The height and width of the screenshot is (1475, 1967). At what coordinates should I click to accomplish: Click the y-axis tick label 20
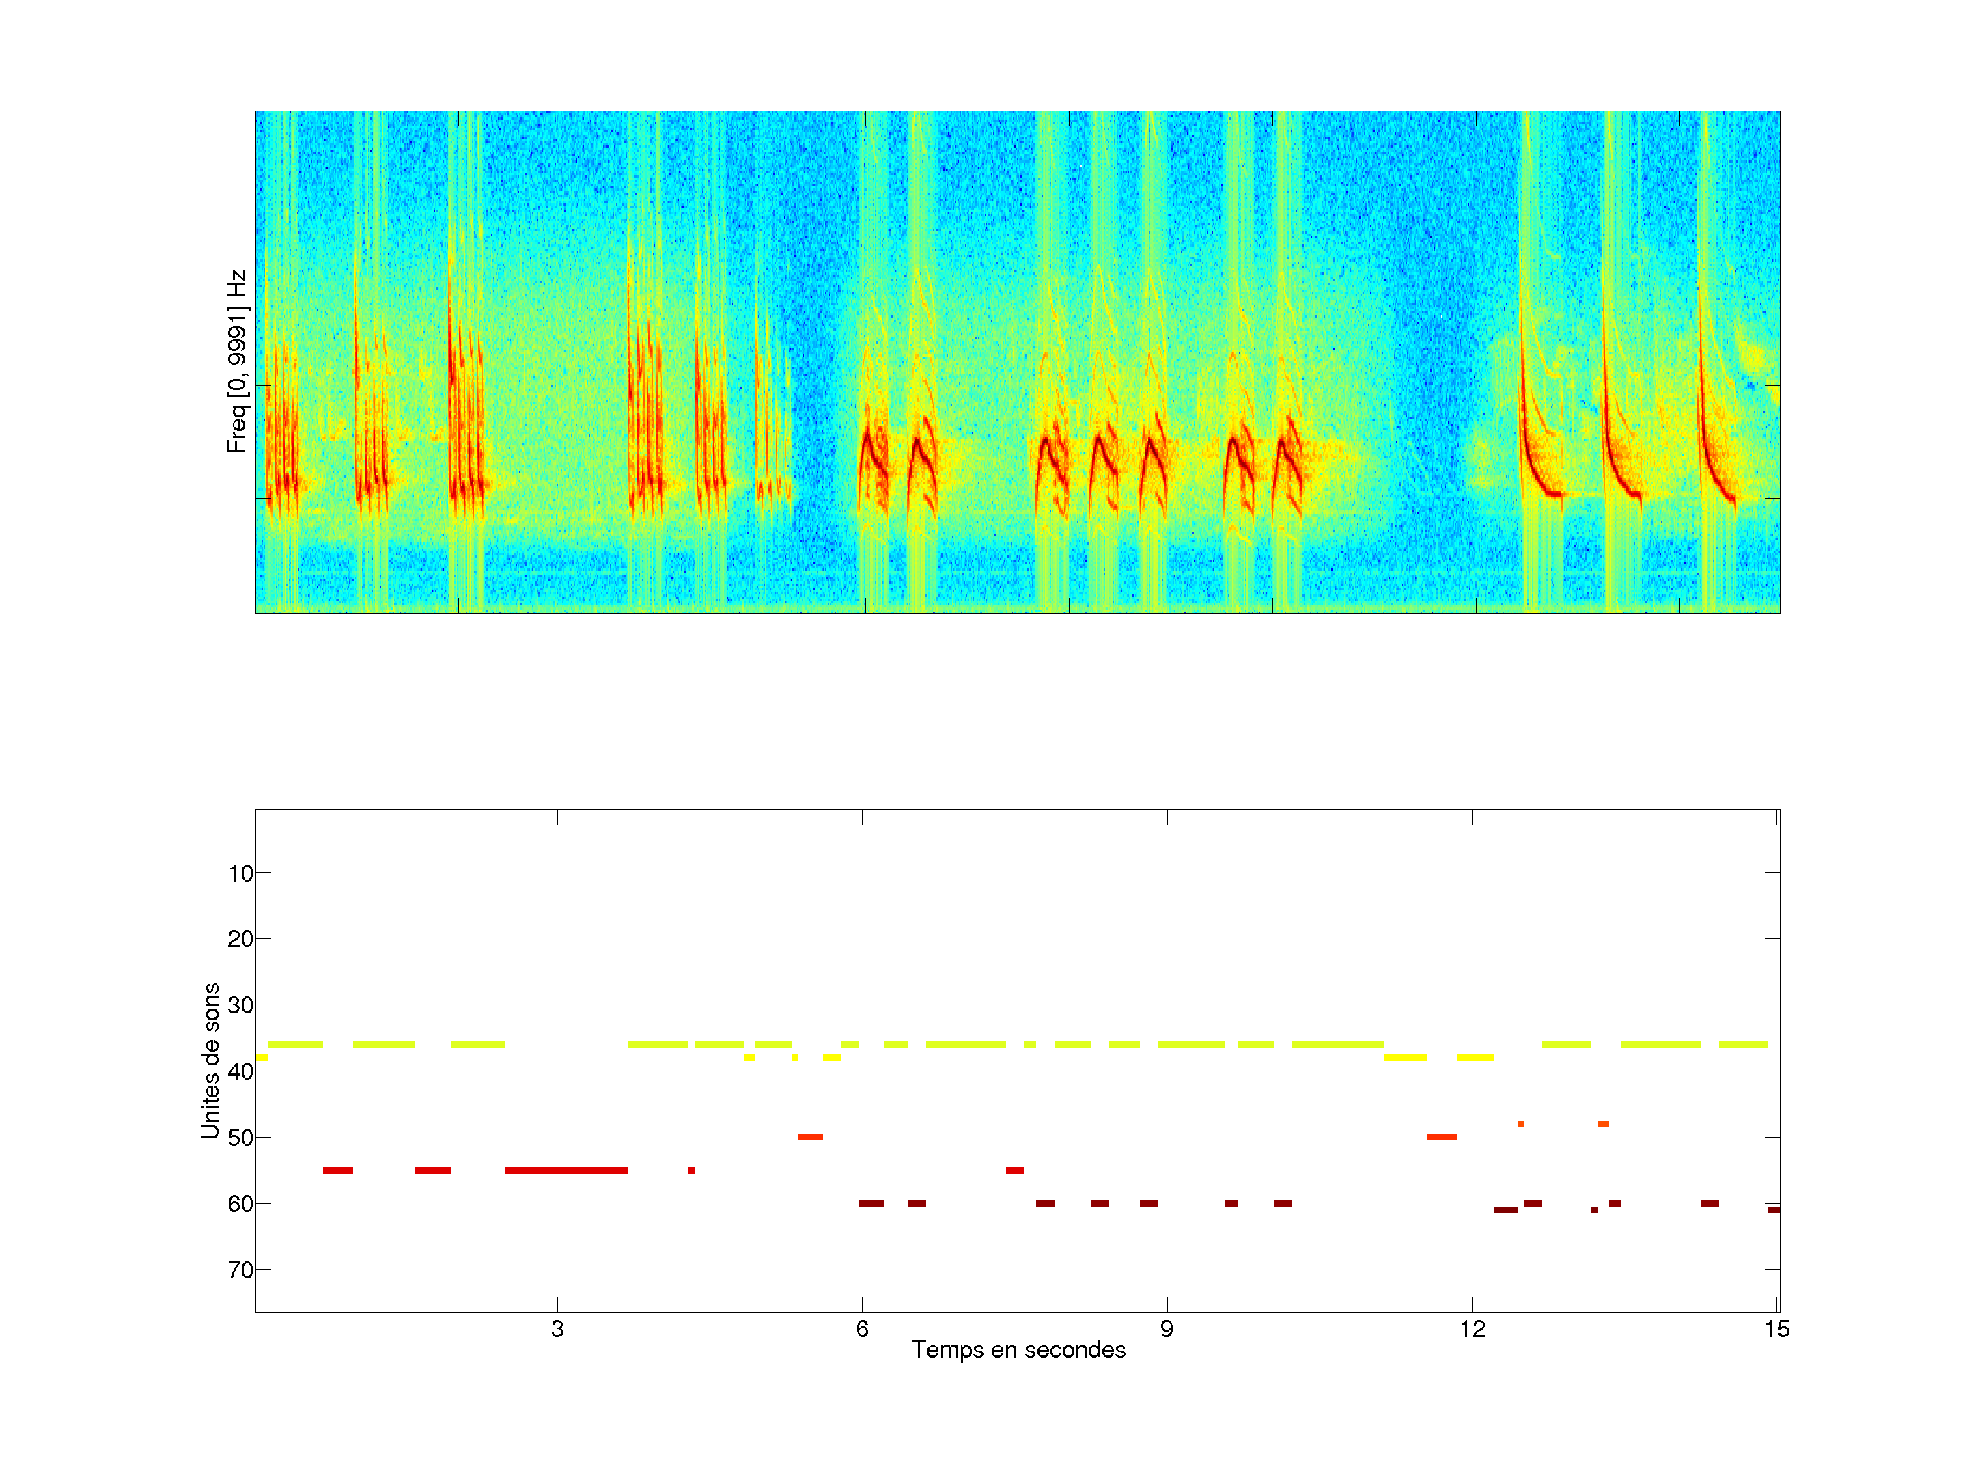[240, 939]
